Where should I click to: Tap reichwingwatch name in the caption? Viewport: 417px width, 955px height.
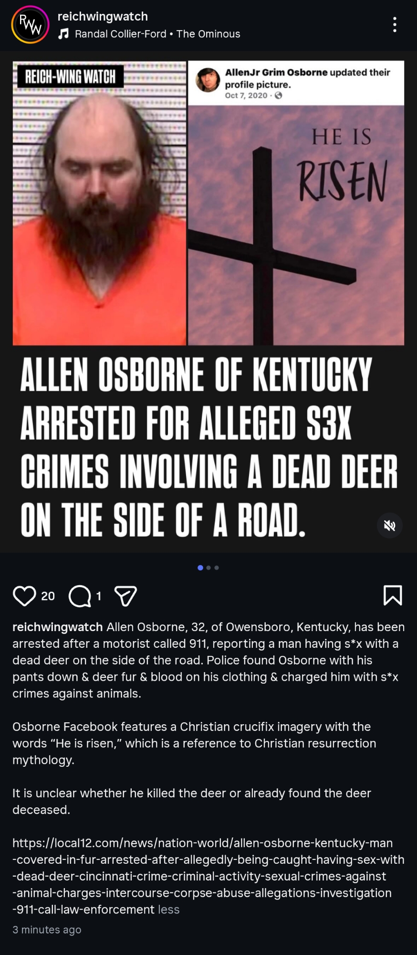click(x=58, y=627)
